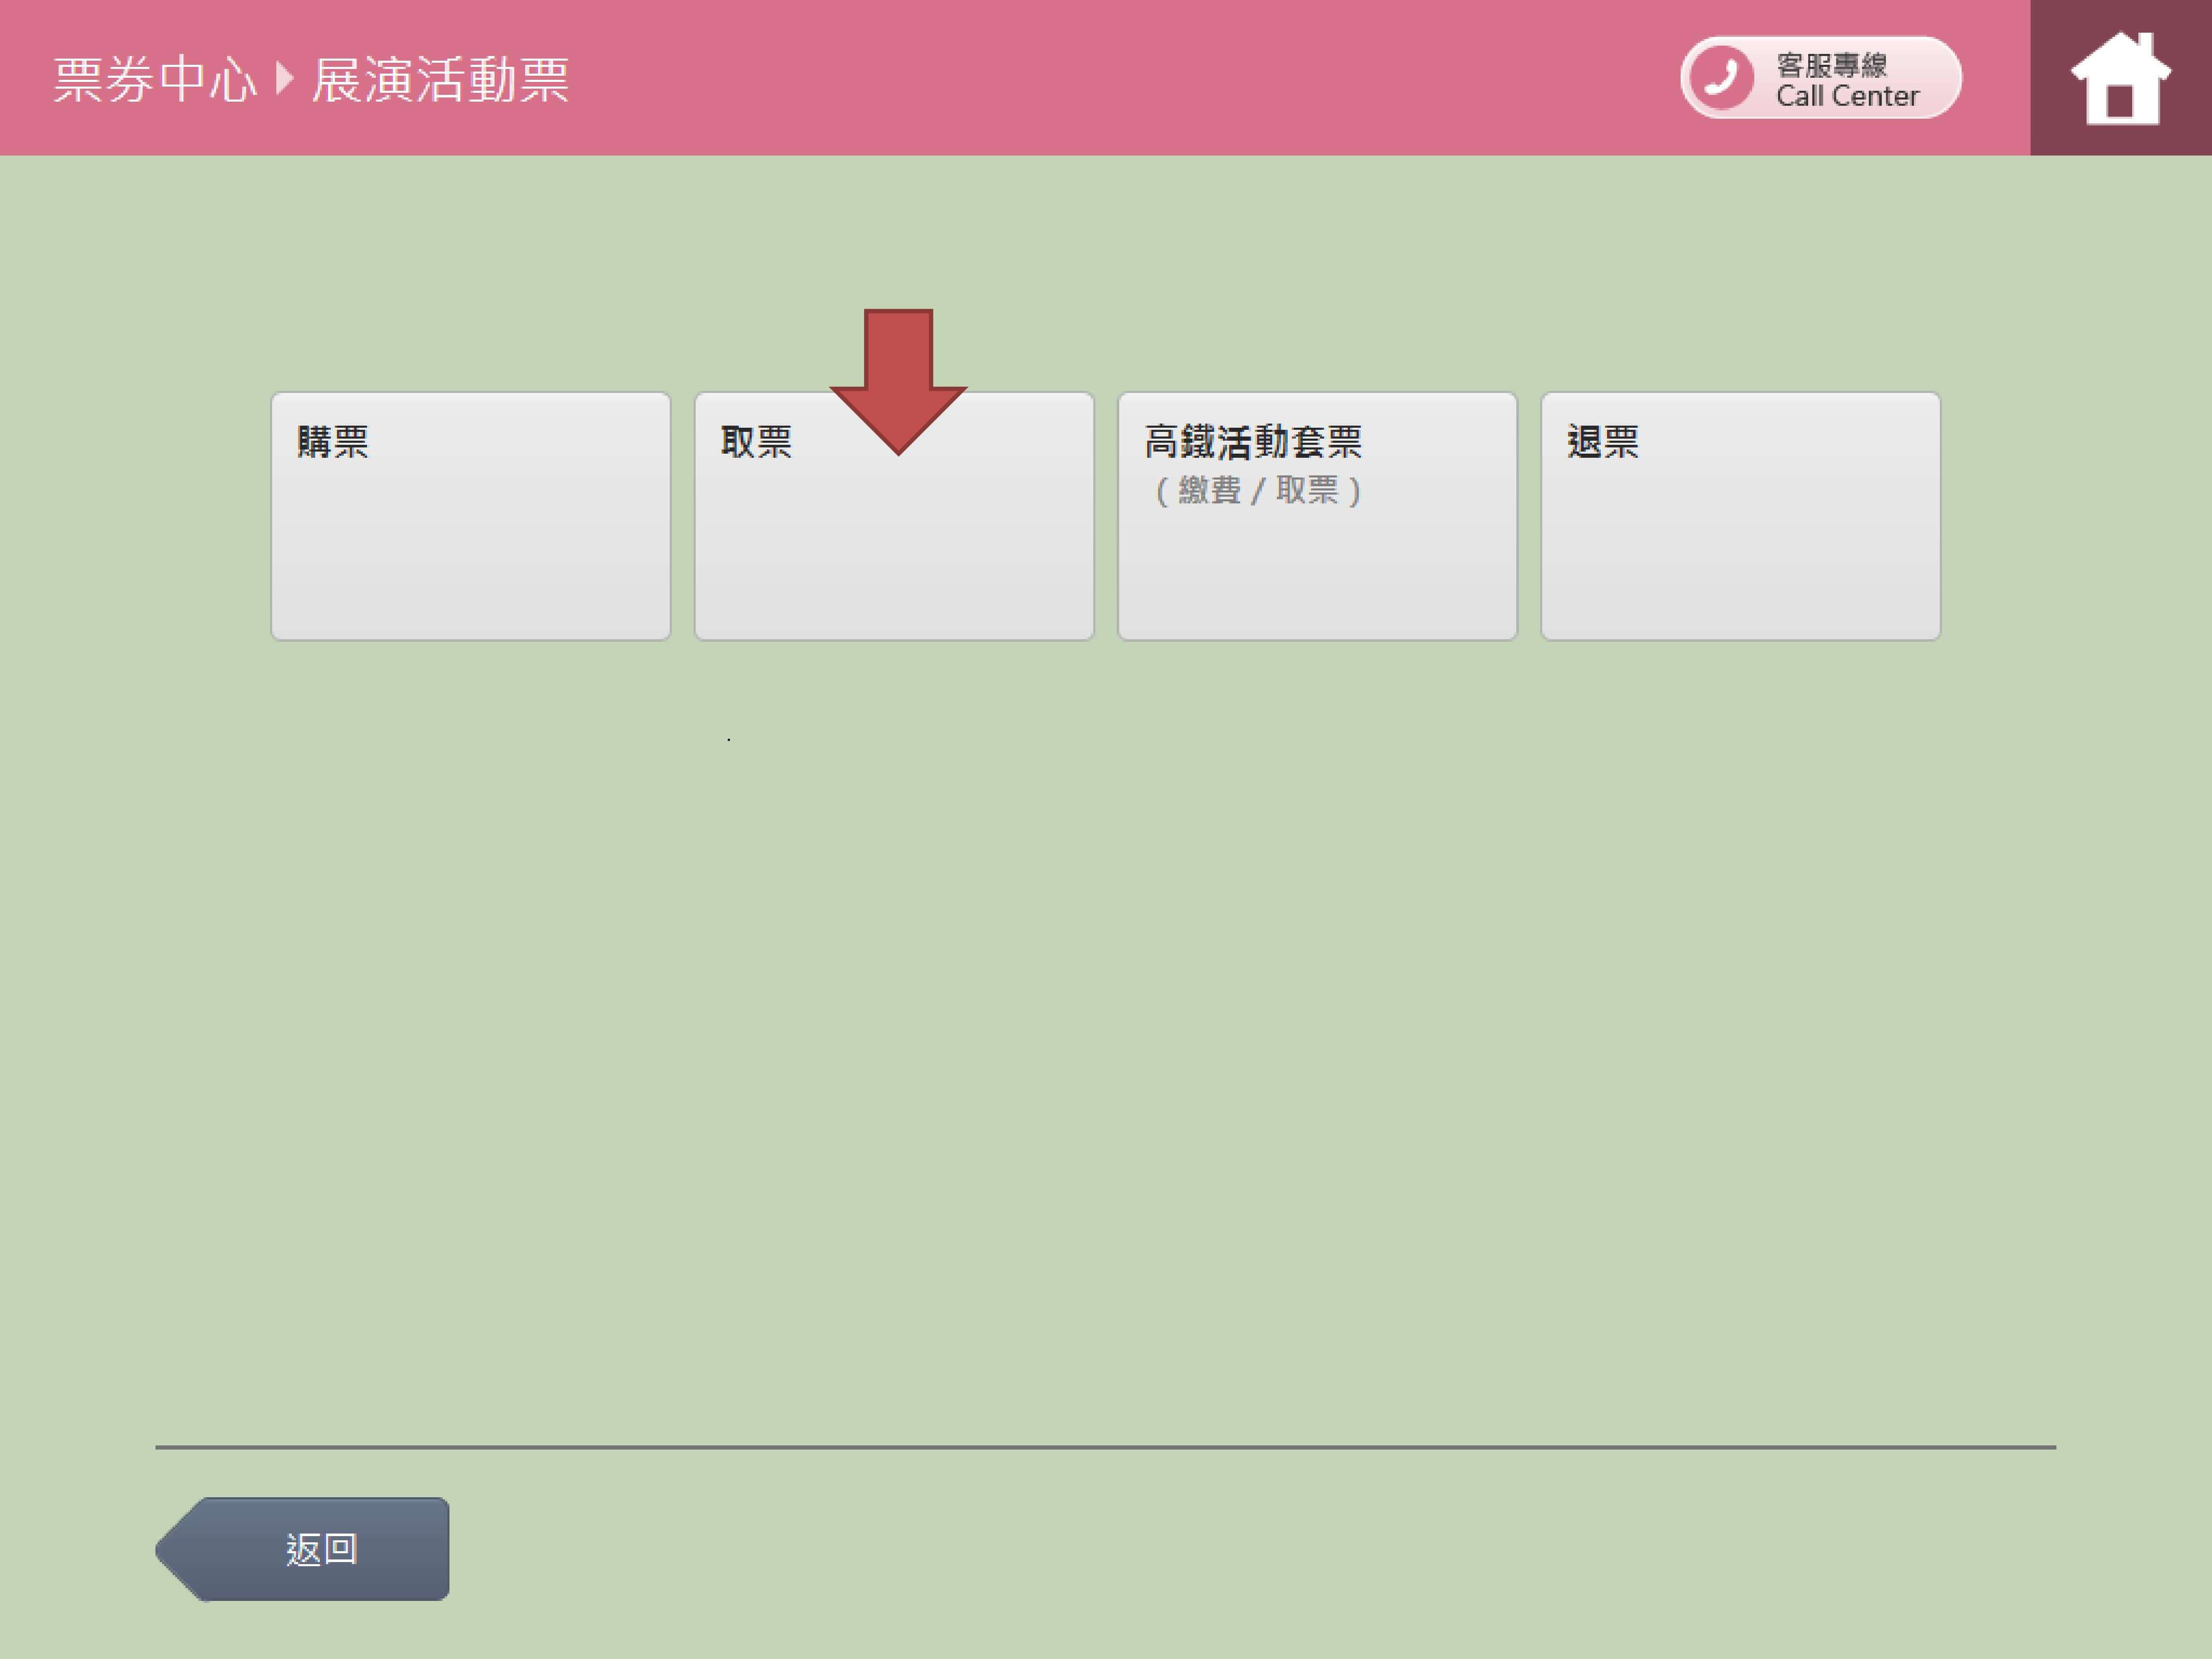Open 高鐵活動套票 (繳費/取票)
The width and height of the screenshot is (2212, 1659).
(x=1317, y=516)
